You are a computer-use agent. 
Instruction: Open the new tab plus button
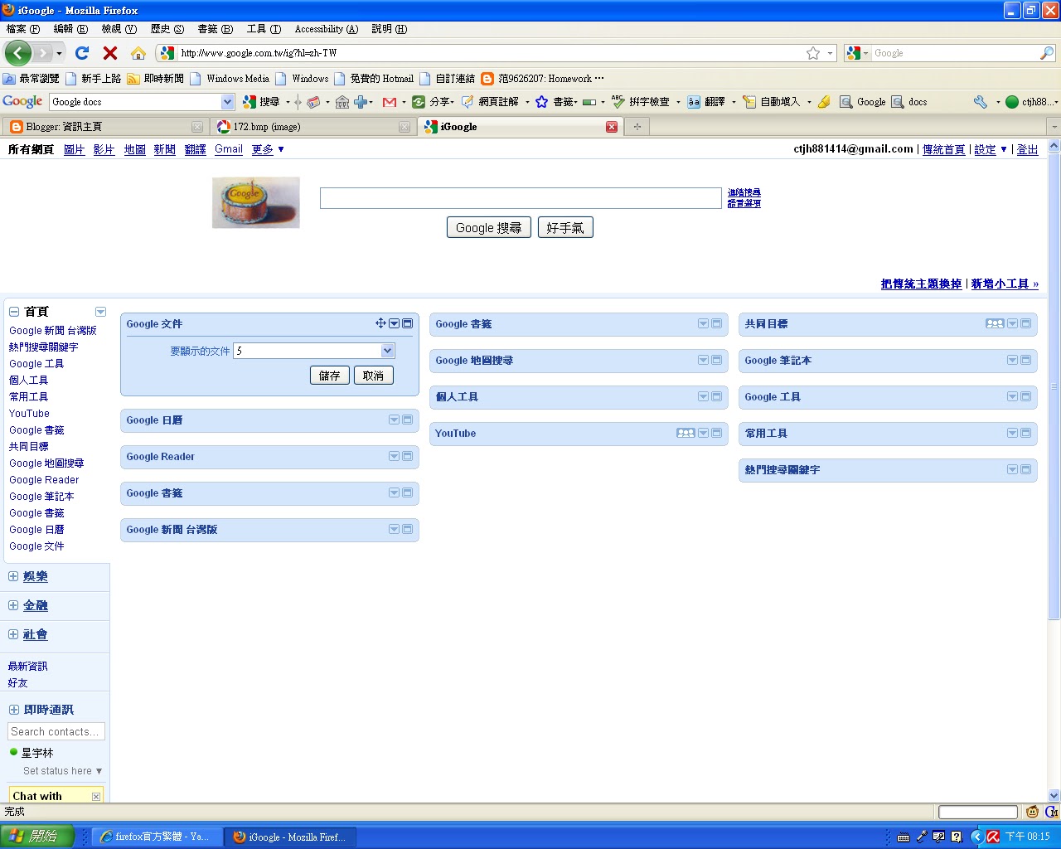[637, 127]
